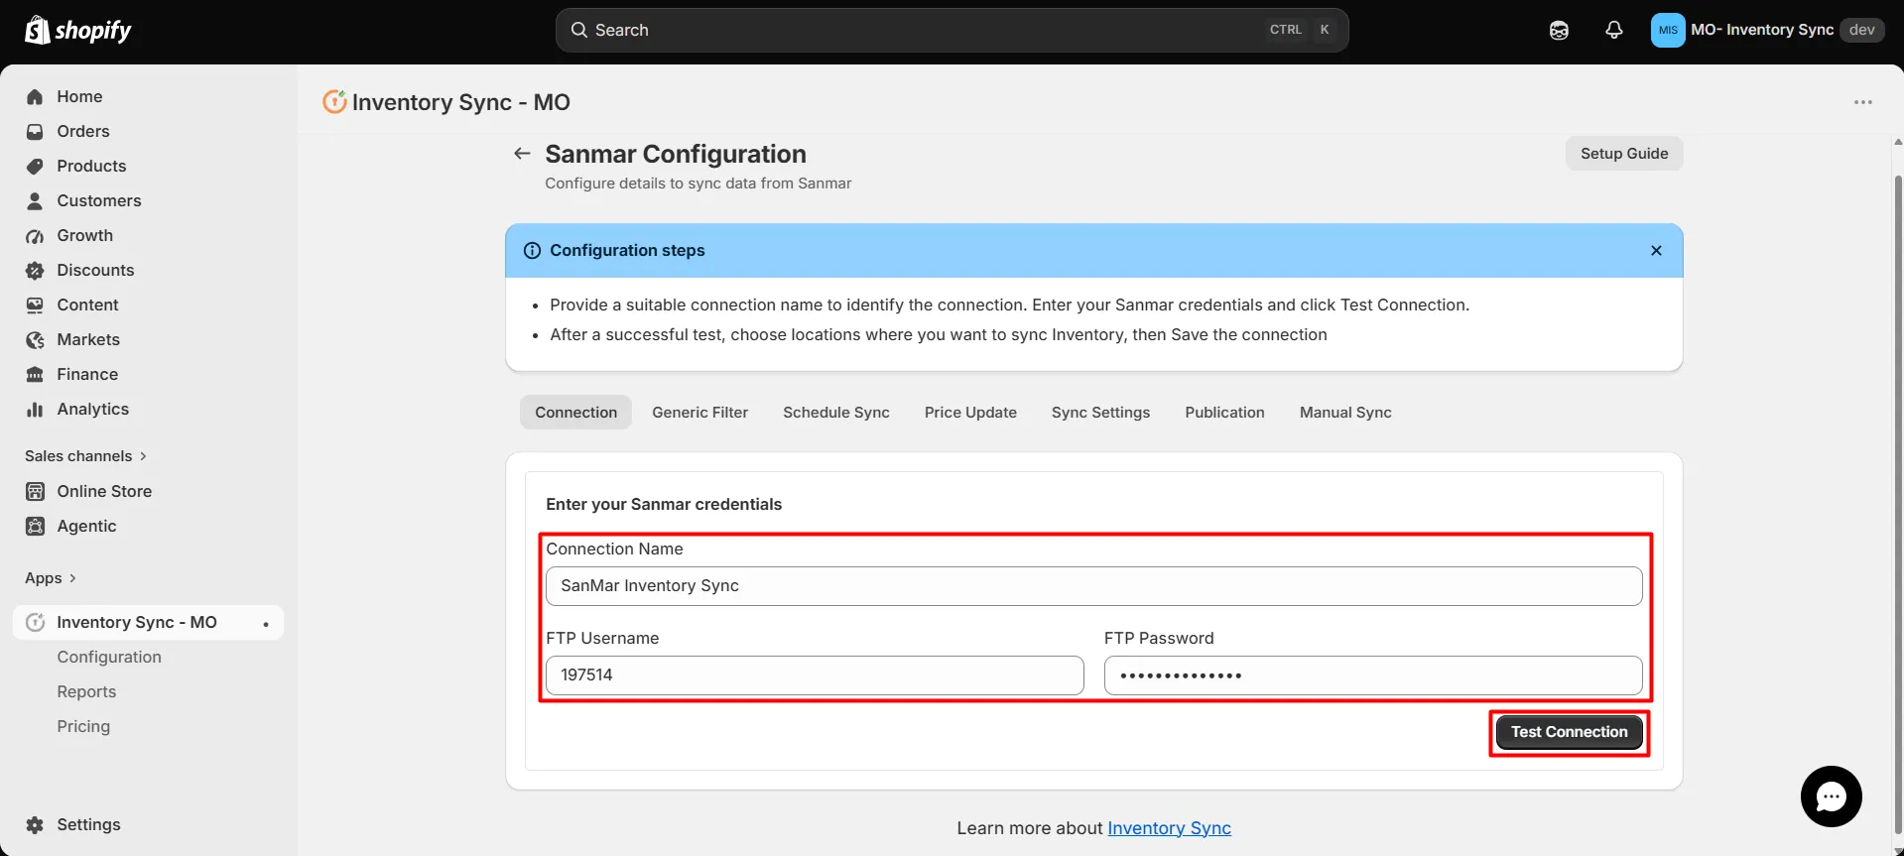Click the FTP Username field
This screenshot has width=1904, height=856.
(x=815, y=674)
